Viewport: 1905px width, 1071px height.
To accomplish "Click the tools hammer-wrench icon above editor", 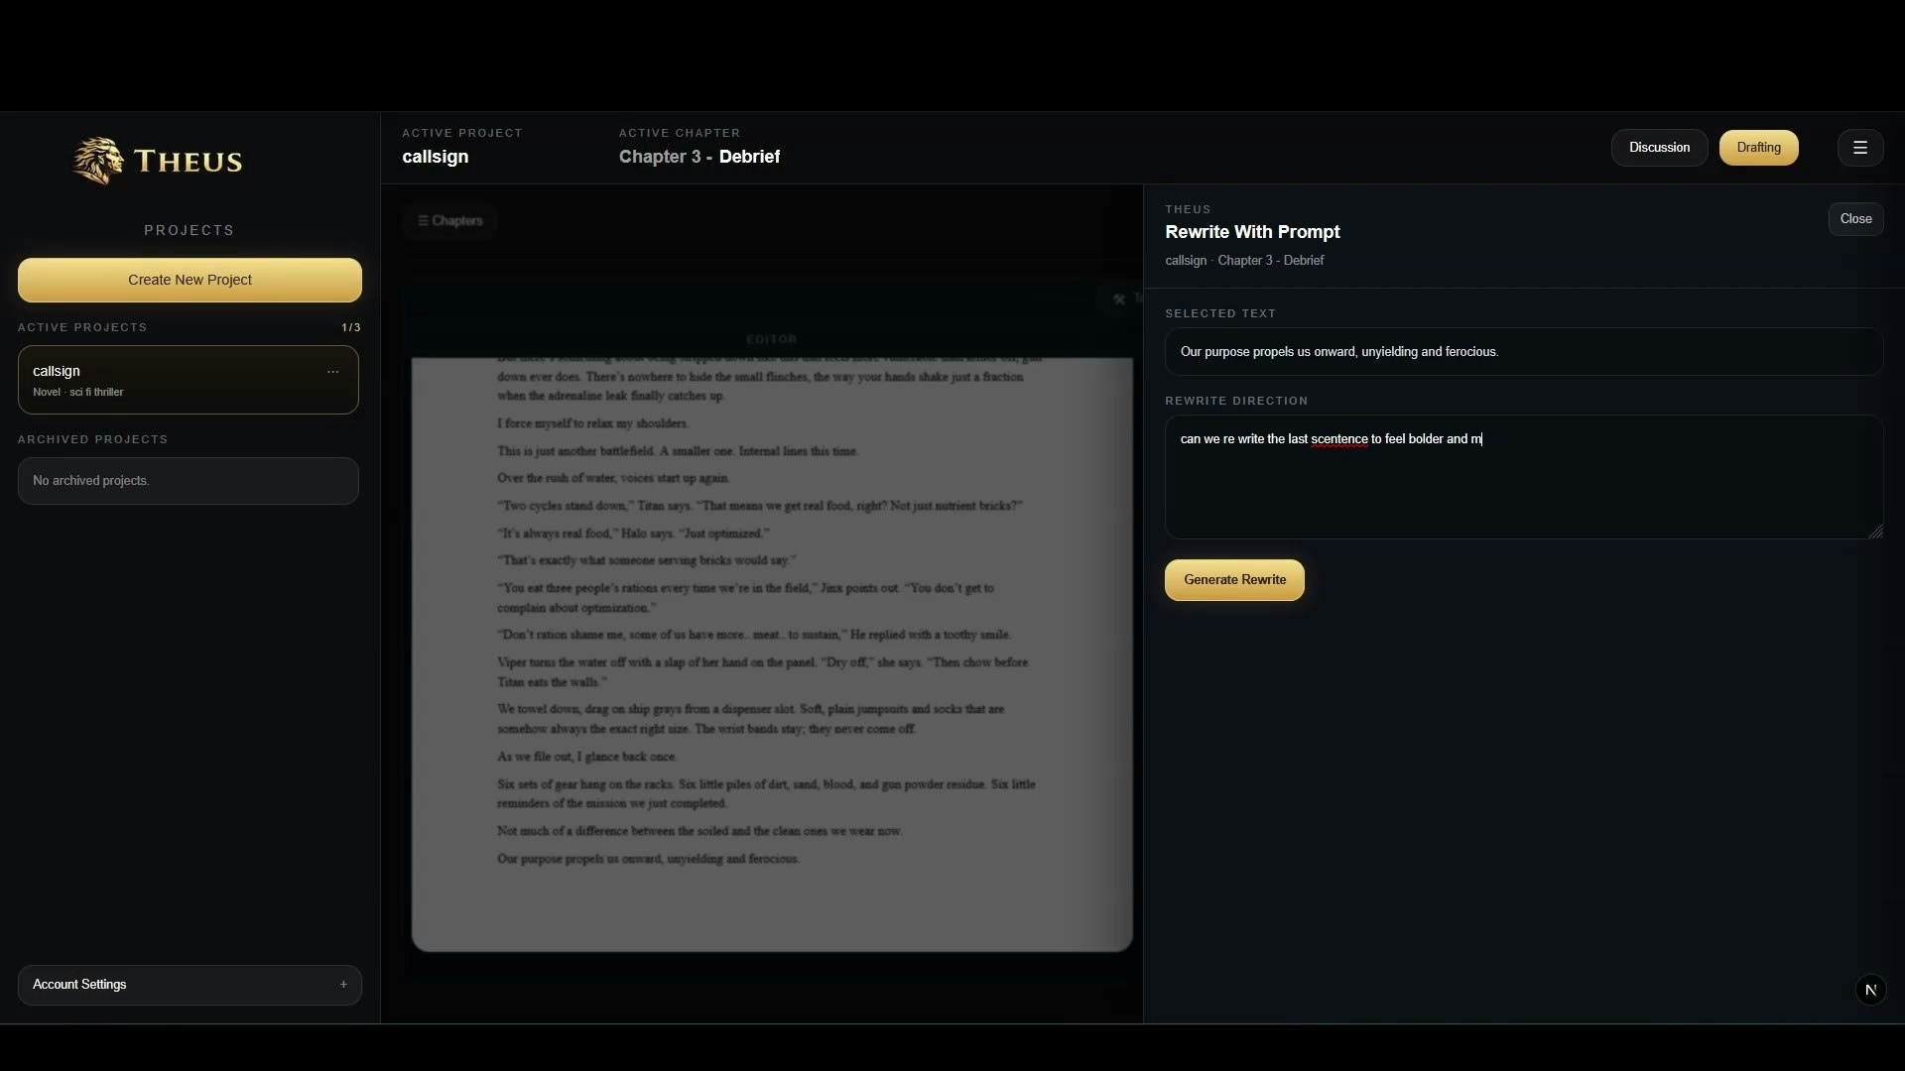I will [1119, 299].
